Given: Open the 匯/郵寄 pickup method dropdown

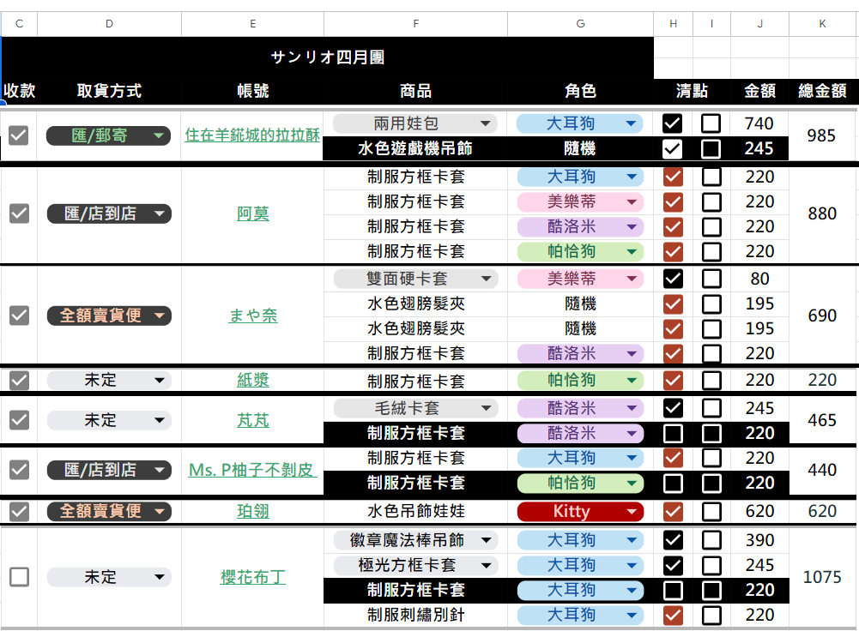Looking at the screenshot, I should point(108,135).
